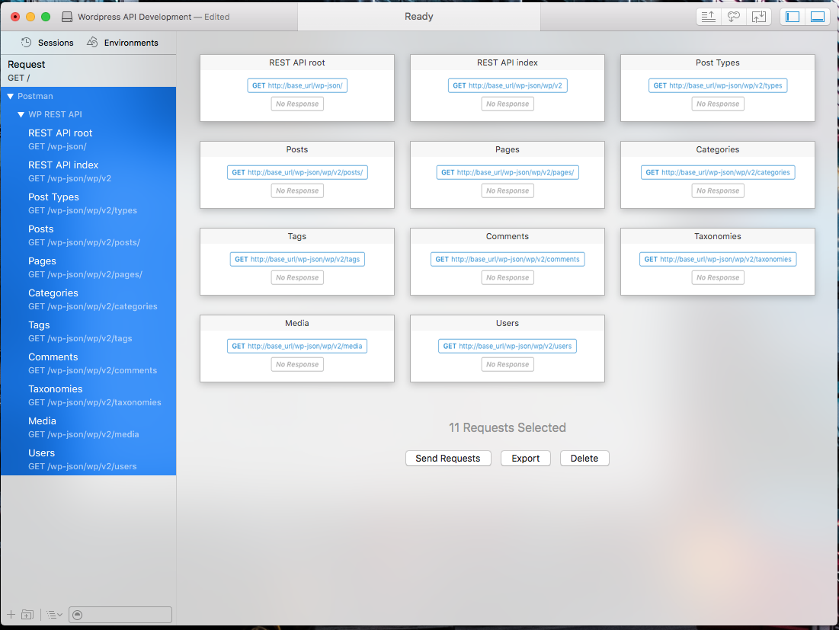The width and height of the screenshot is (839, 630).
Task: Click GET URL in Categories card
Action: 718,172
